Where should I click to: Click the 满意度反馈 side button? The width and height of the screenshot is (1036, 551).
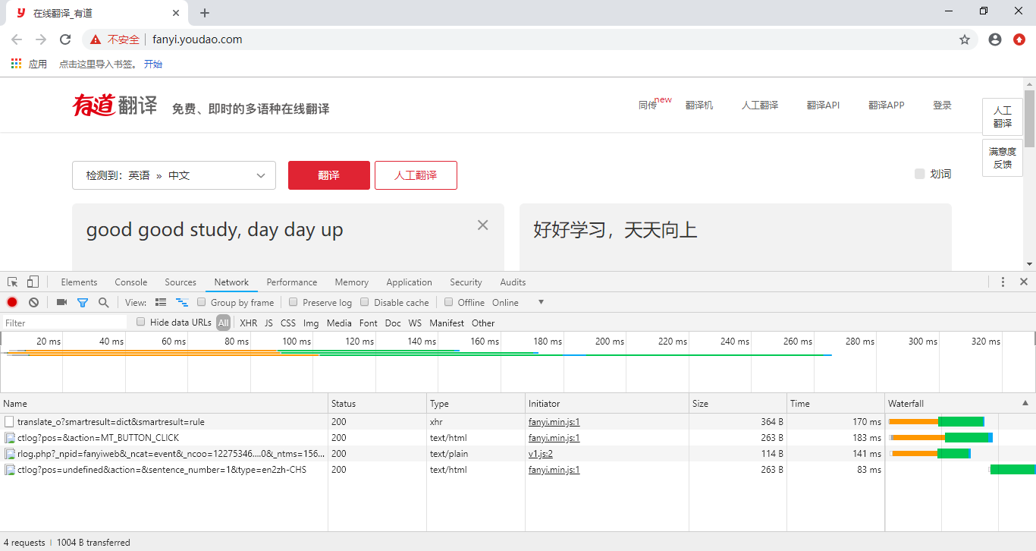(1003, 158)
